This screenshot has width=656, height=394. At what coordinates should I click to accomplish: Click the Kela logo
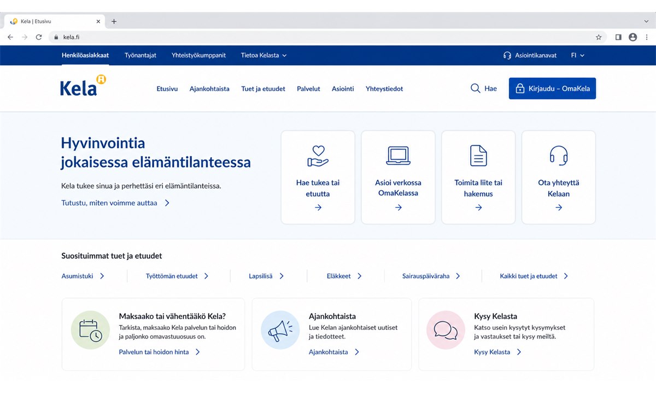(83, 86)
